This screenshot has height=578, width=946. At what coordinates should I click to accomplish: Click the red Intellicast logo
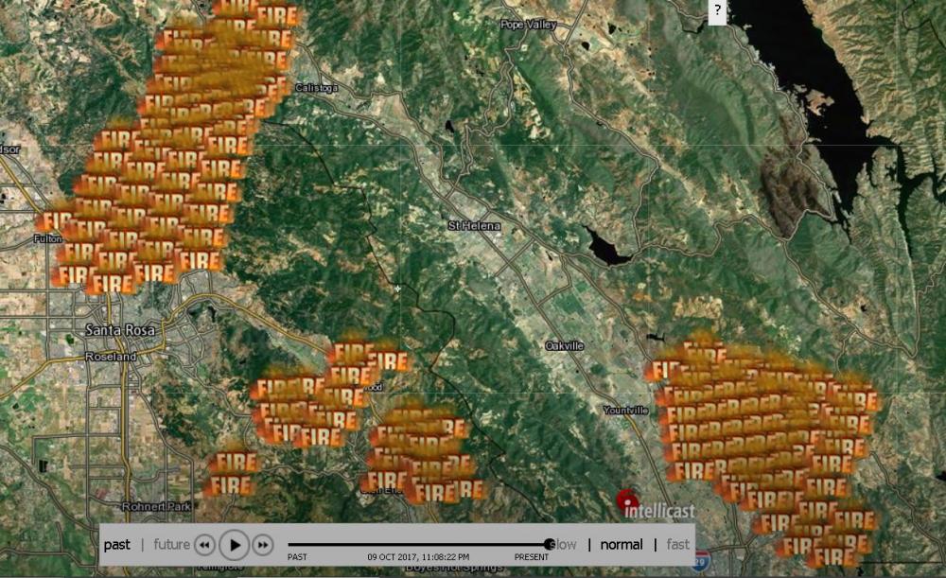pyautogui.click(x=628, y=503)
